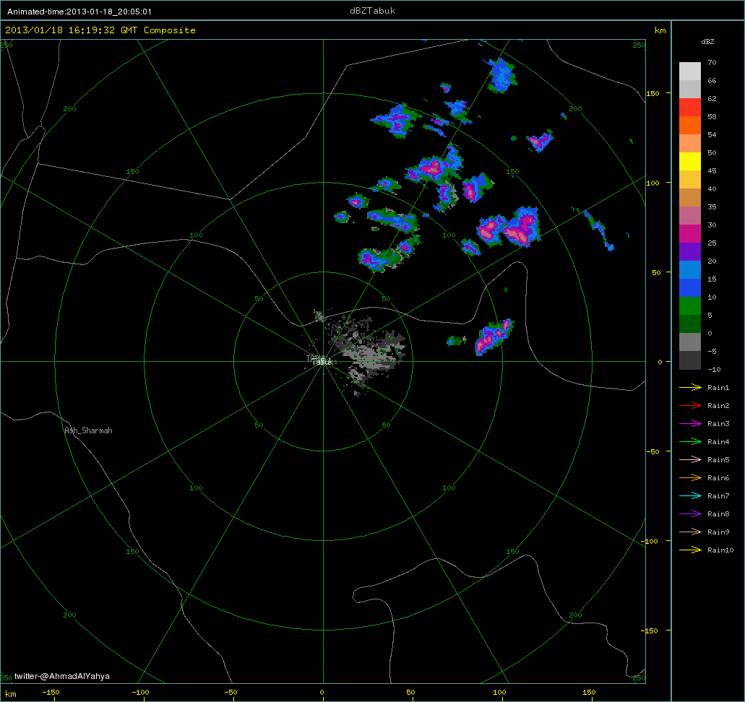
Task: Click the yellow "-150" bottom axis label
Action: [51, 692]
